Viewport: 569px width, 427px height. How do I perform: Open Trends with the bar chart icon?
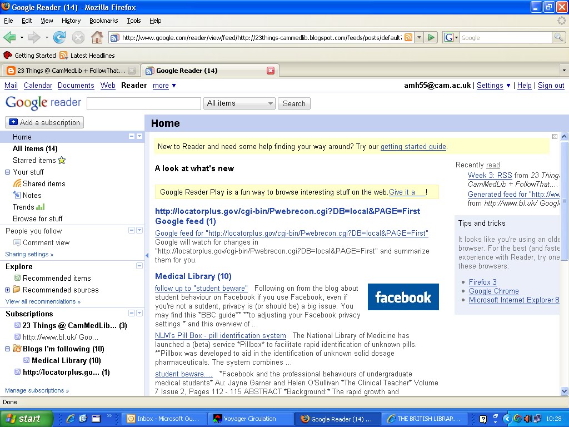click(x=29, y=207)
